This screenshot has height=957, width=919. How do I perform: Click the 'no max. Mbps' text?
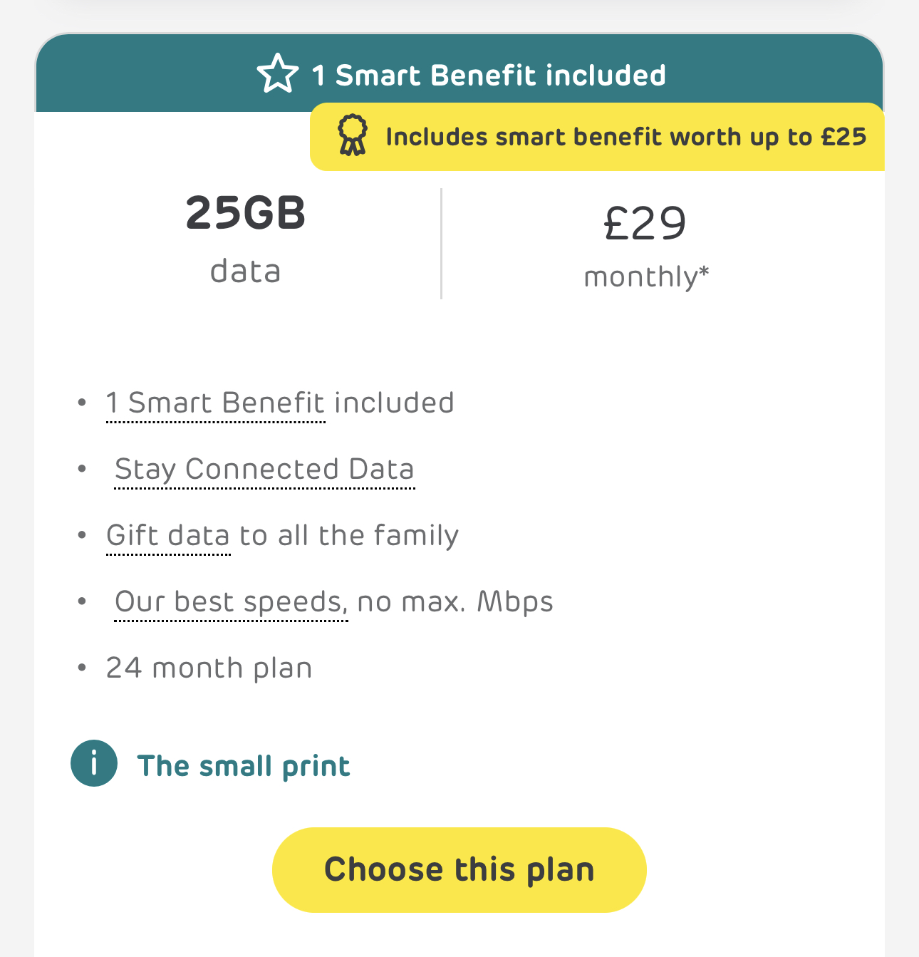tap(455, 602)
